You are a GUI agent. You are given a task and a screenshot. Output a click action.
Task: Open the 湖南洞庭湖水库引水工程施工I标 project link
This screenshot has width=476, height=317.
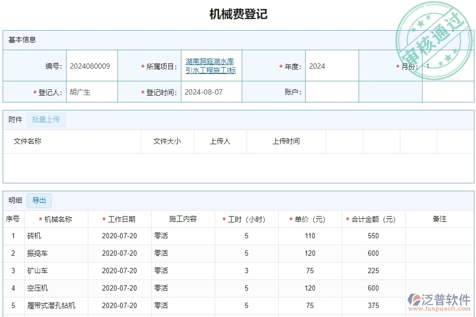pyautogui.click(x=210, y=66)
